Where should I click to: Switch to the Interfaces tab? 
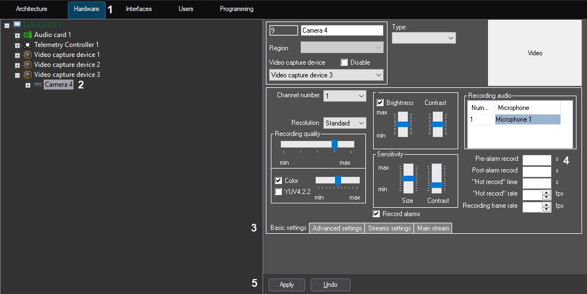click(139, 9)
